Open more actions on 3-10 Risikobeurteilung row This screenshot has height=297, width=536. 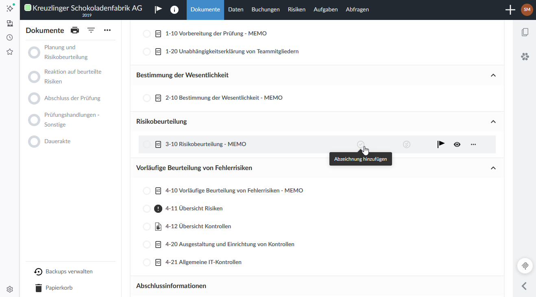[x=473, y=144]
